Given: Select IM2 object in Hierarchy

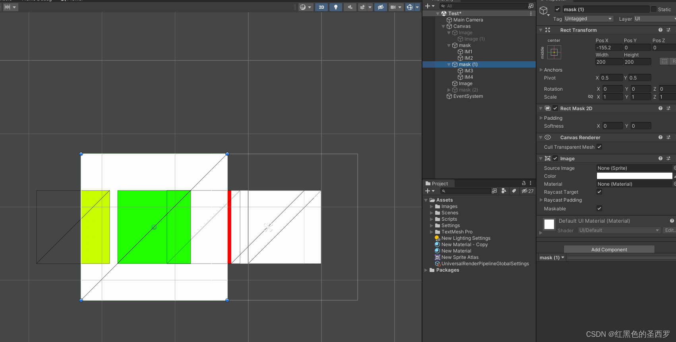Looking at the screenshot, I should click(x=468, y=58).
